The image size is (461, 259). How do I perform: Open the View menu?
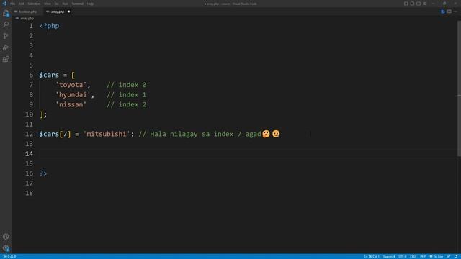tap(48, 4)
